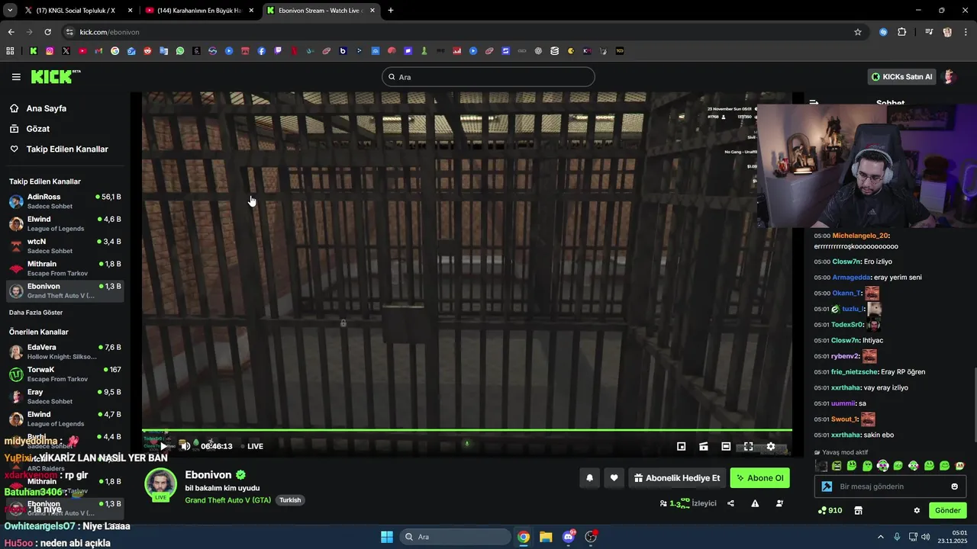Select Mithrain Escape From Tarkov followed channel
Image resolution: width=977 pixels, height=549 pixels.
click(x=65, y=268)
